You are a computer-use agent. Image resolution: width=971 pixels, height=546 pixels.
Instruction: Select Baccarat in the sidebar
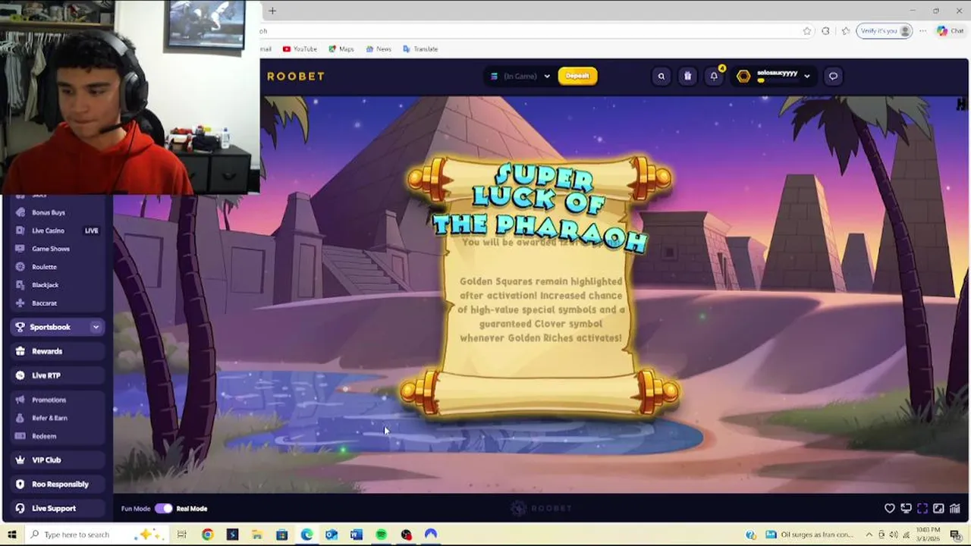pos(44,303)
